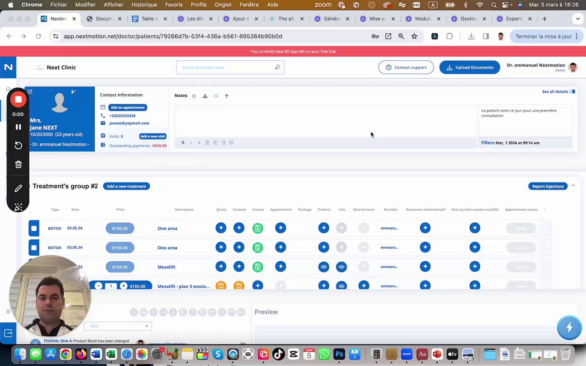The image size is (586, 366).
Task: Click the lightning bolt floating action button
Action: [x=569, y=328]
